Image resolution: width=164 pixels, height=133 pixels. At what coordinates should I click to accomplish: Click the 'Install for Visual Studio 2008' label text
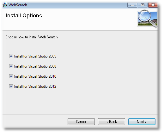35,66
